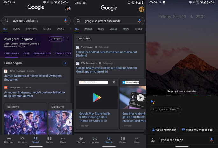The height and width of the screenshot is (148, 218).
Task: Switch to IMAGES tab in avengers search
Action: (47, 29)
